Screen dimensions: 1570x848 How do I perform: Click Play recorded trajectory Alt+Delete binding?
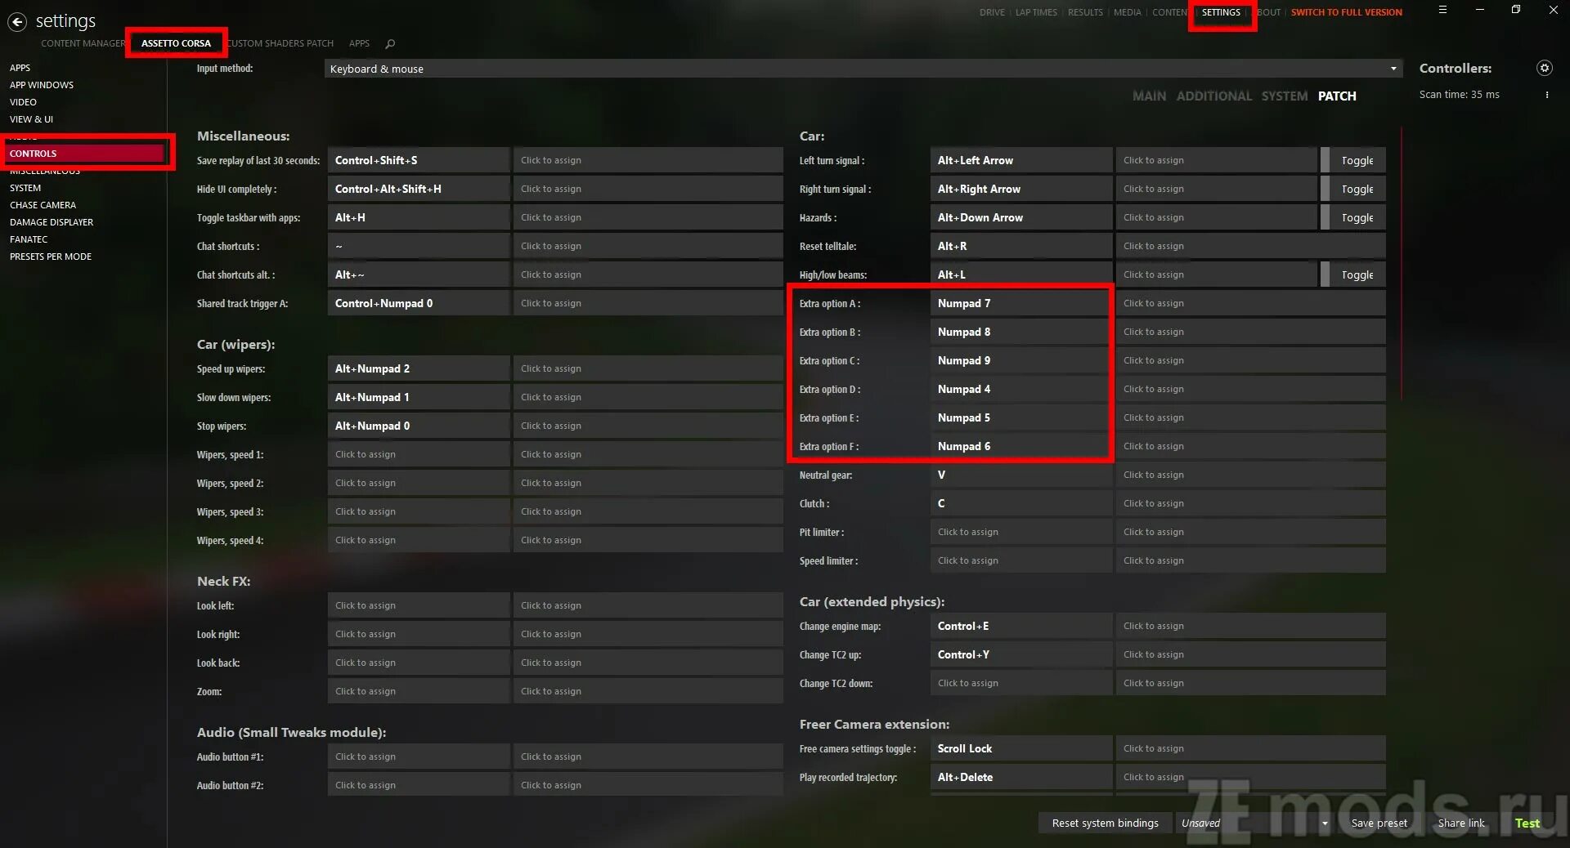coord(1021,777)
